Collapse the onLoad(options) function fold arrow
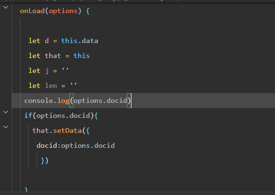The image size is (275, 195). coord(6,7)
